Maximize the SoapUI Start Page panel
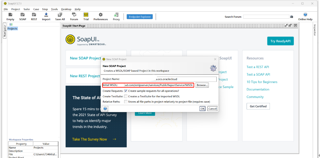This screenshot has height=158, width=320. point(290,25)
